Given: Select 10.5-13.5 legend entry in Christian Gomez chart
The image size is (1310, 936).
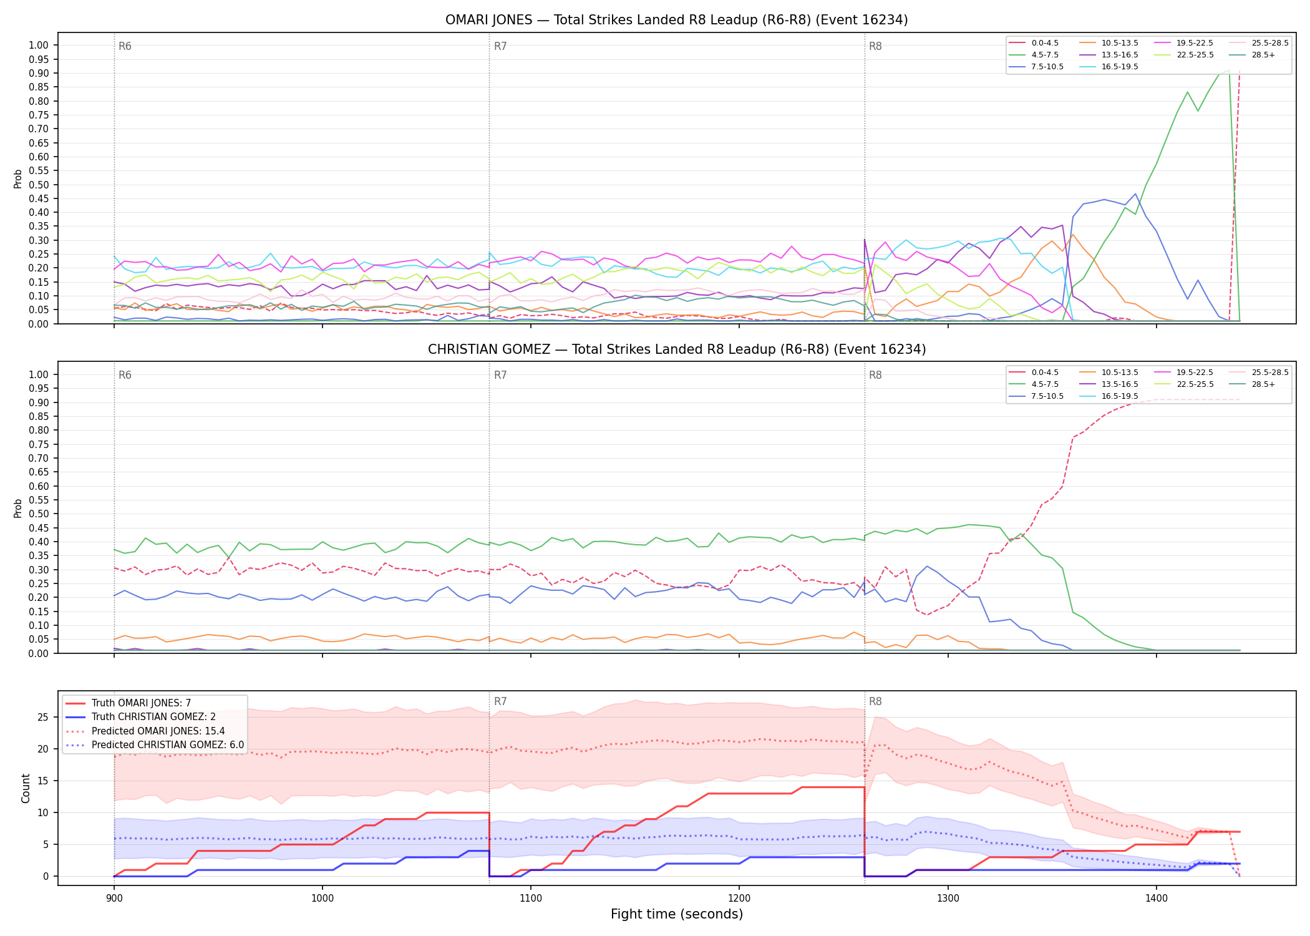Looking at the screenshot, I should click(x=1110, y=373).
